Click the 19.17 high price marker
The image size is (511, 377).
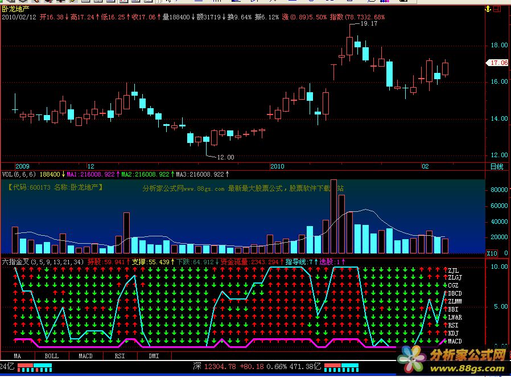point(369,24)
